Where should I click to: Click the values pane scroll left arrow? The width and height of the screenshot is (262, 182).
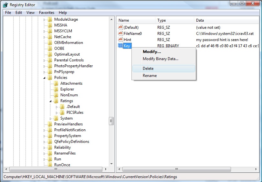(119, 169)
